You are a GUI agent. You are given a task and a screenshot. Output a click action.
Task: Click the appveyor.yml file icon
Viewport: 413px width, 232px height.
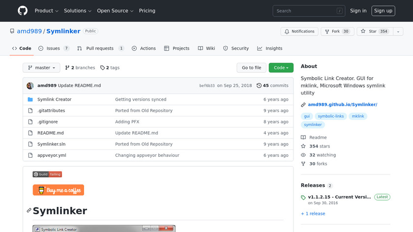click(x=30, y=155)
